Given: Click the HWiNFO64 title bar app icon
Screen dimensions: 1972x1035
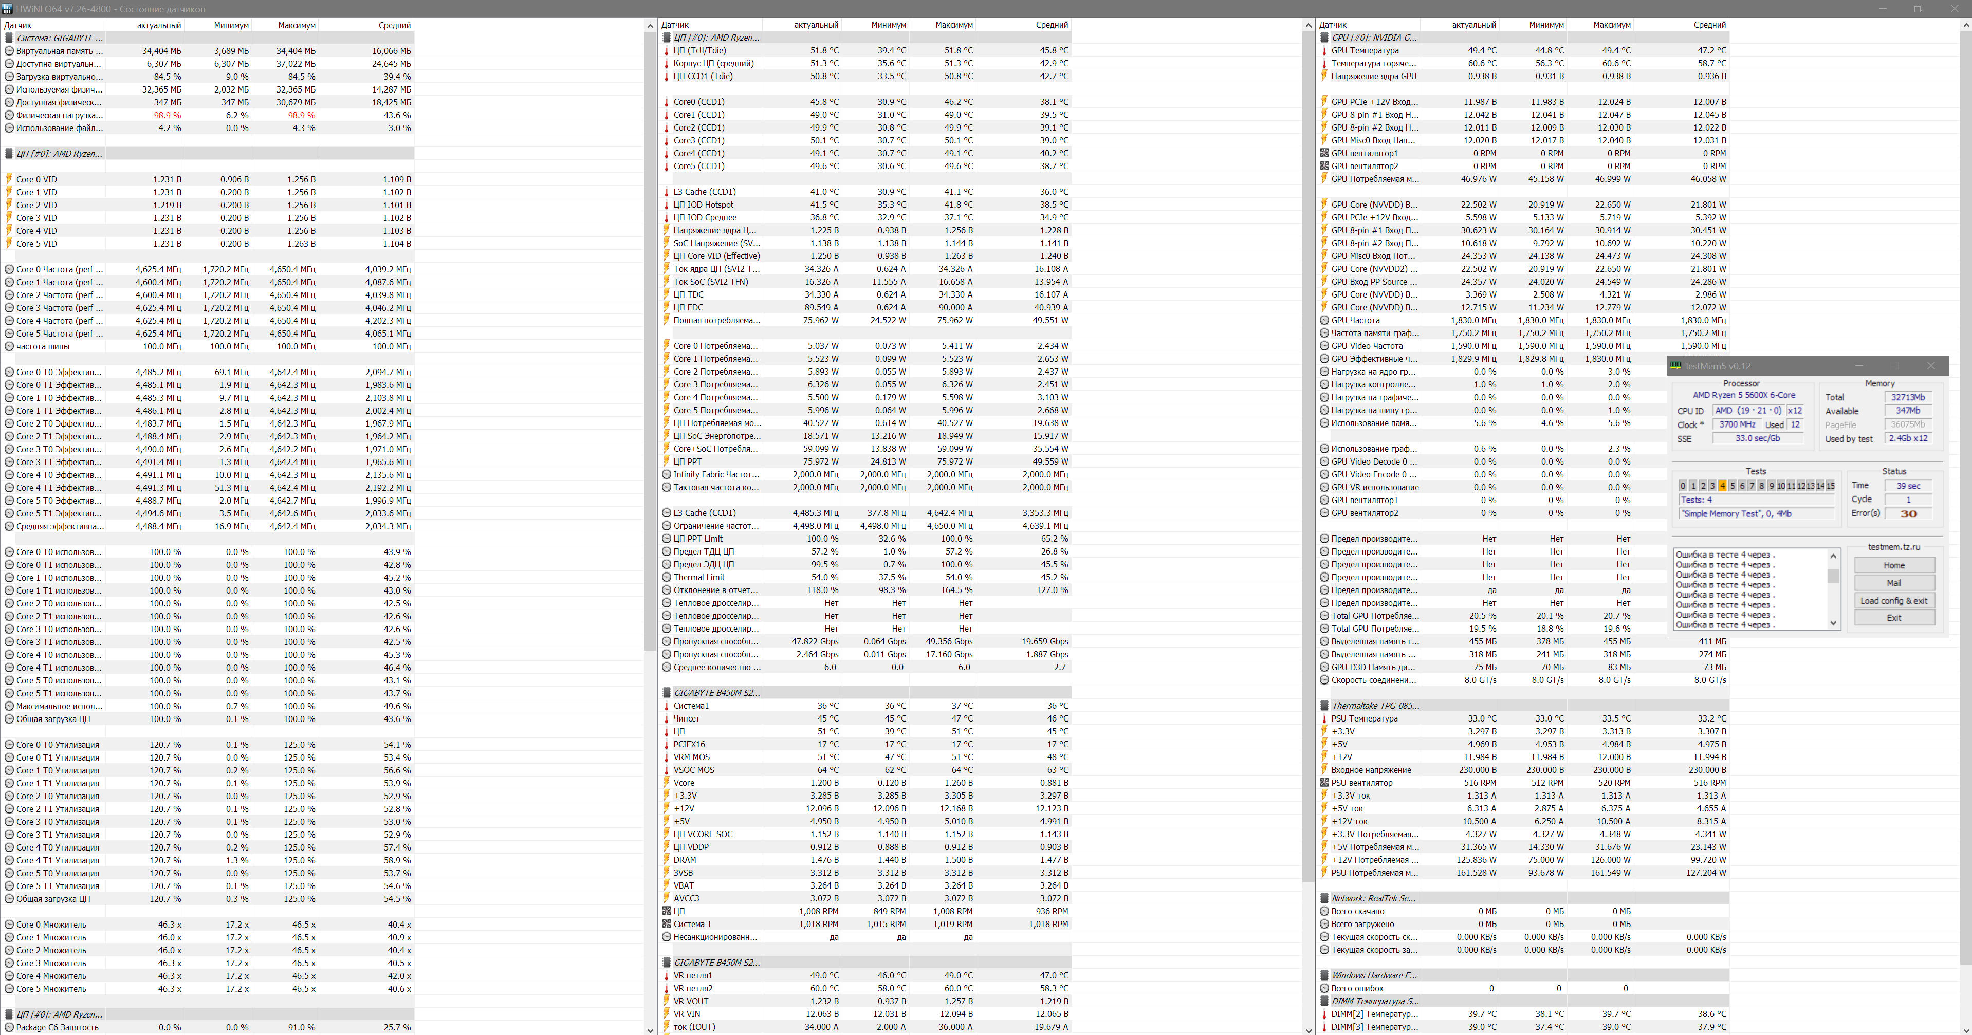Looking at the screenshot, I should point(7,8).
